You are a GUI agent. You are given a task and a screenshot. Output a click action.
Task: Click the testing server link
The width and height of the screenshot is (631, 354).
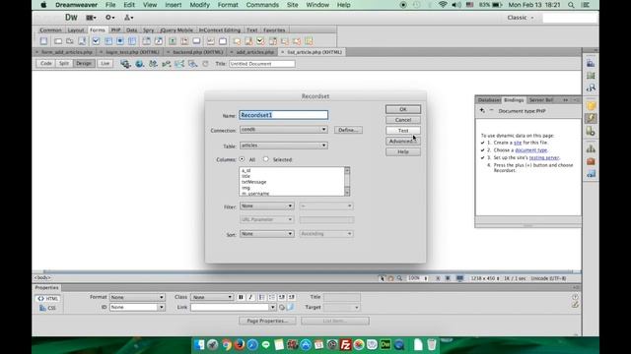[544, 157]
